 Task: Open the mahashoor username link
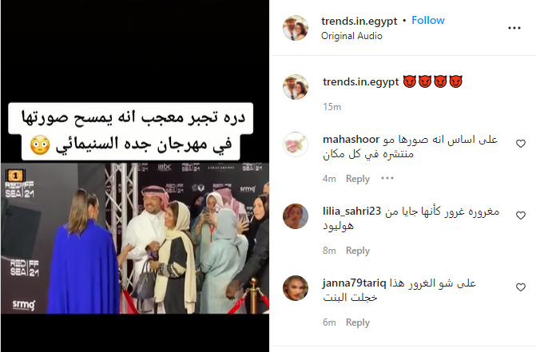coord(351,140)
